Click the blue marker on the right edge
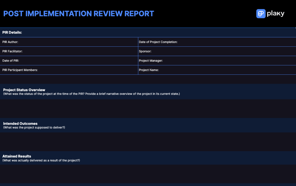The width and height of the screenshot is (296, 186). (295, 28)
